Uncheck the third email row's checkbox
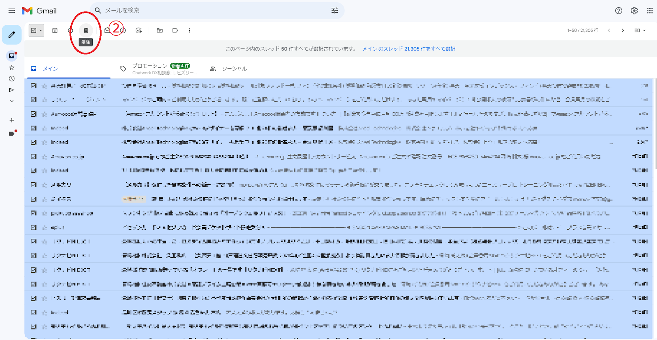Viewport: 657px width, 340px height. click(x=34, y=114)
